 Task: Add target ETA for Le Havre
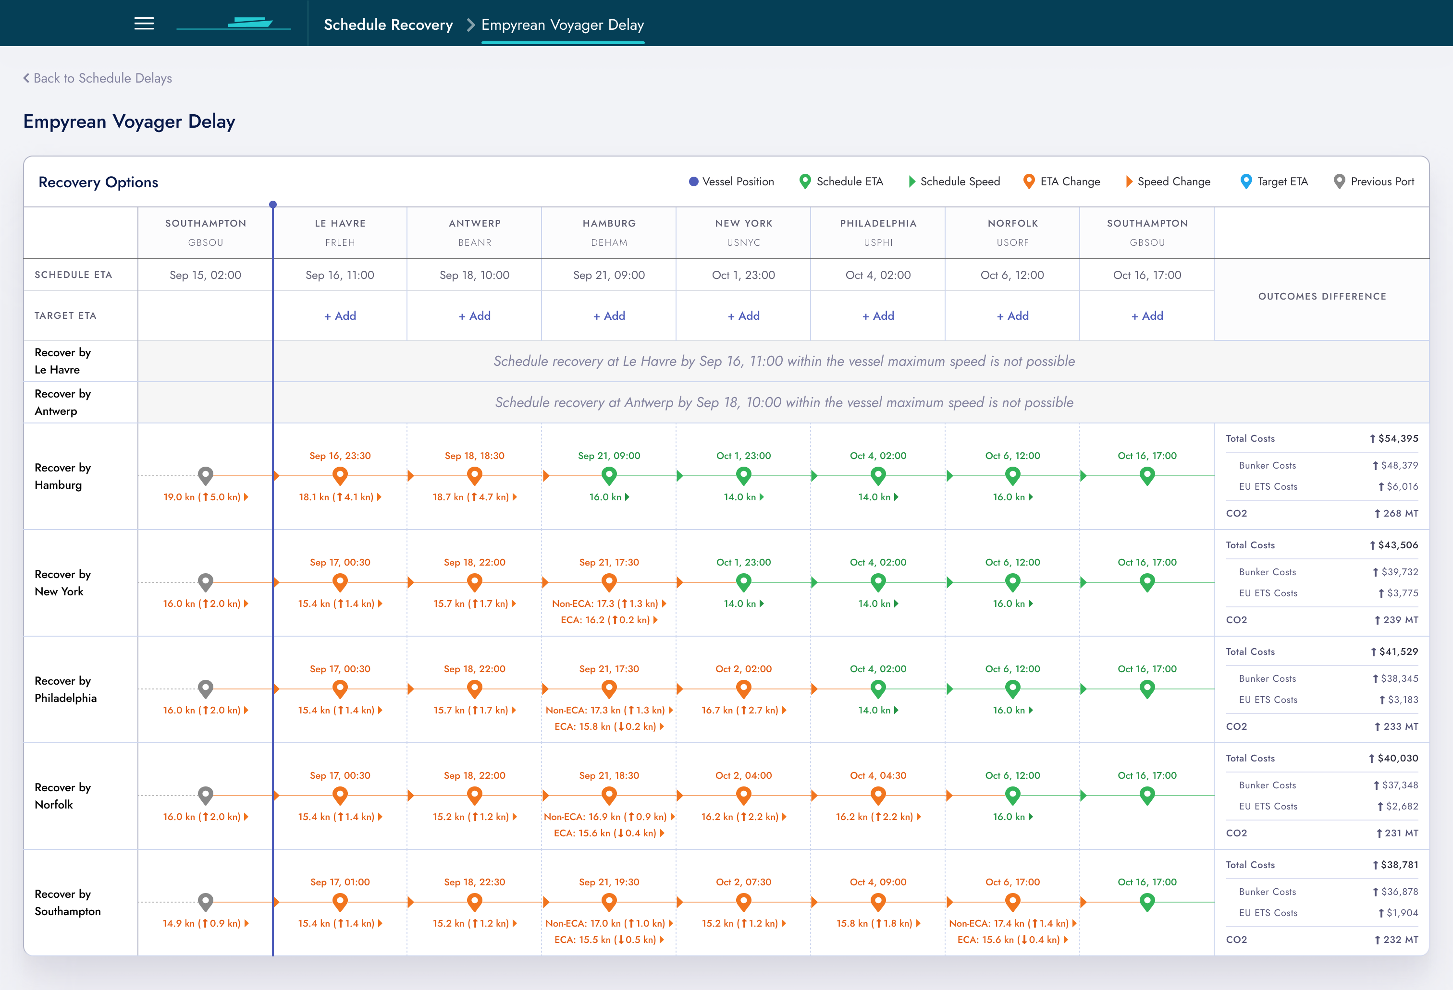340,315
